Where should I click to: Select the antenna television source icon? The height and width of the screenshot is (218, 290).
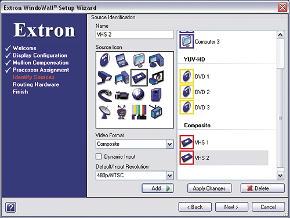point(156,112)
